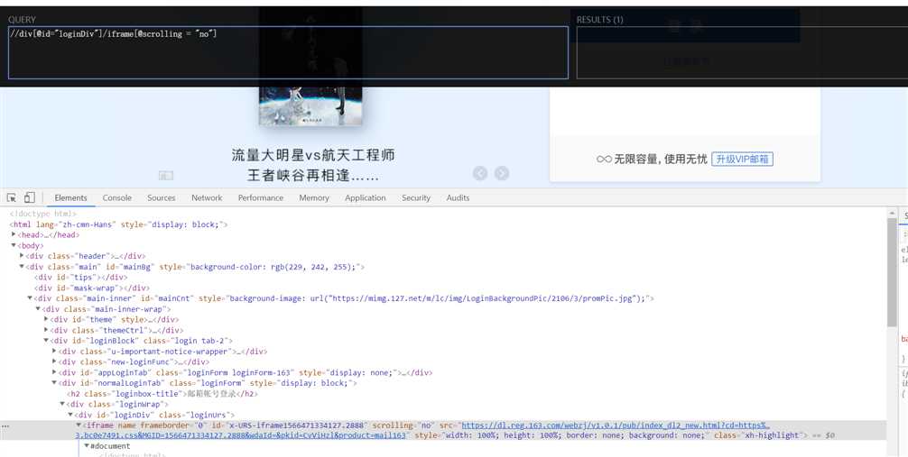The height and width of the screenshot is (457, 908).
Task: Open the Elements tab
Action: [70, 197]
